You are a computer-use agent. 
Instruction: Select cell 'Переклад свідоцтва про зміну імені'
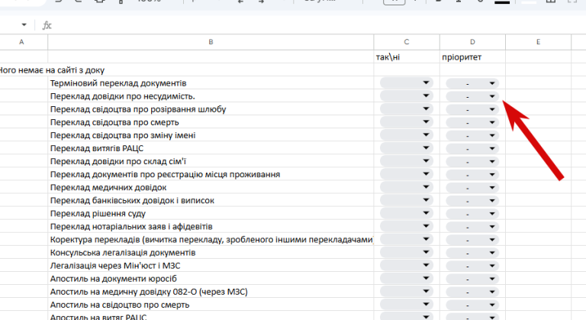(x=211, y=135)
